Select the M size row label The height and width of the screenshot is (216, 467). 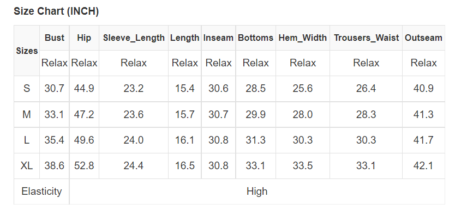[x=27, y=114]
